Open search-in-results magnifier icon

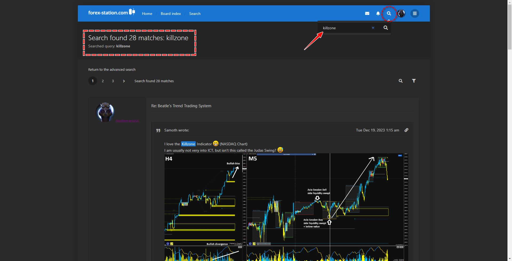[x=401, y=81]
